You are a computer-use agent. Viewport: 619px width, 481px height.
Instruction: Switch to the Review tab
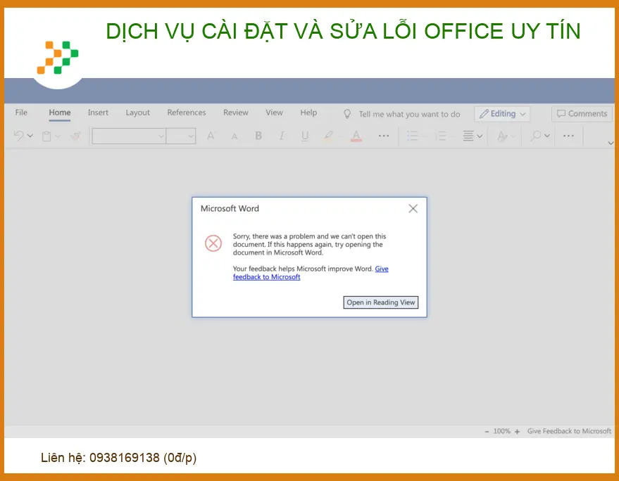click(x=236, y=113)
